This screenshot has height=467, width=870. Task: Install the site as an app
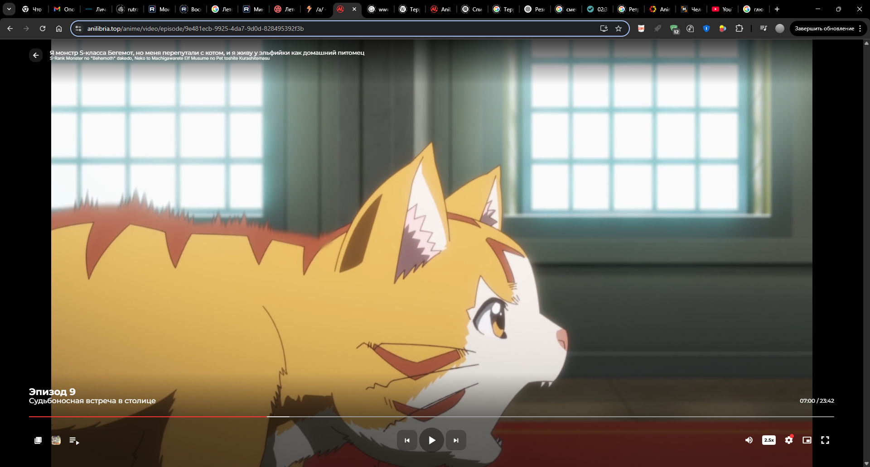(x=604, y=29)
